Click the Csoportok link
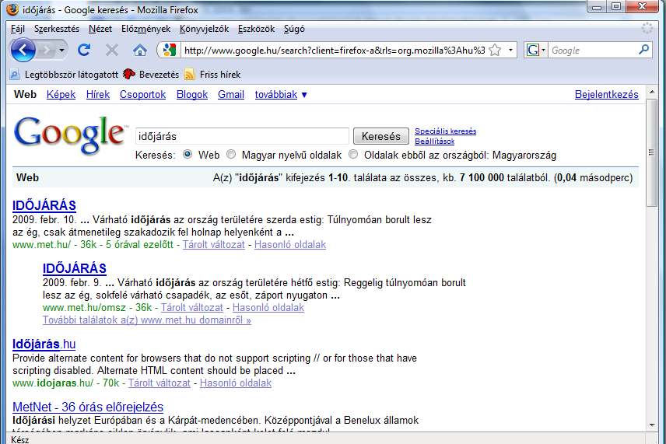The height and width of the screenshot is (444, 666). [142, 95]
